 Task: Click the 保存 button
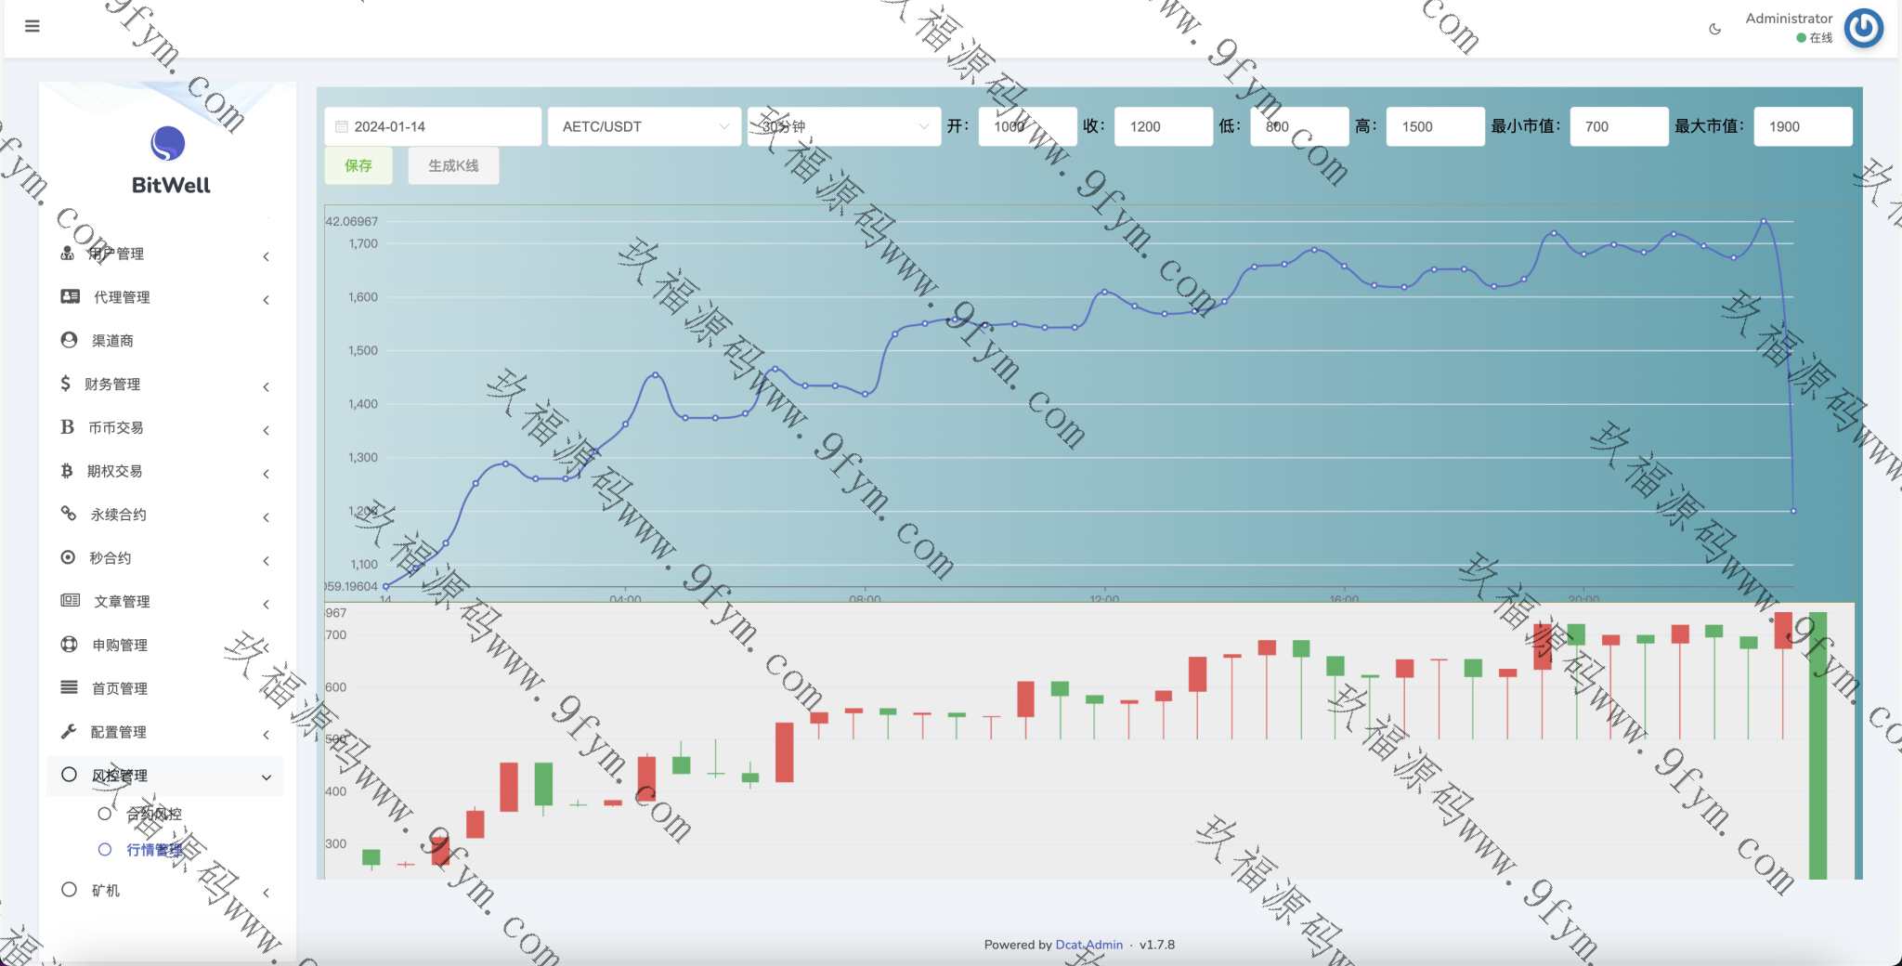click(x=358, y=165)
